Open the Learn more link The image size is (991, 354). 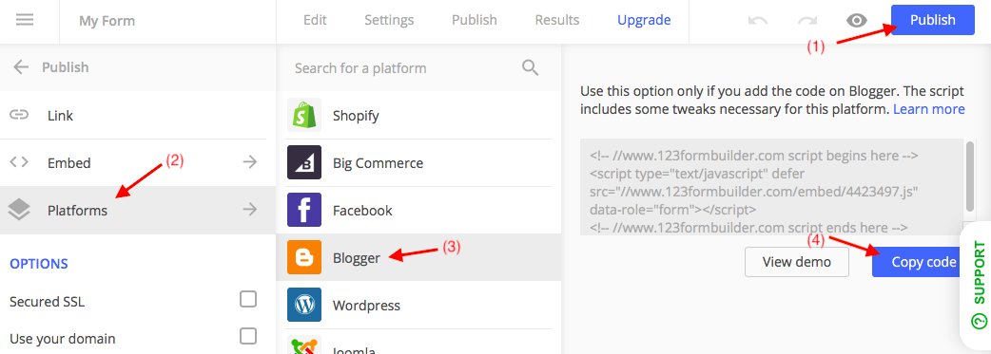928,109
